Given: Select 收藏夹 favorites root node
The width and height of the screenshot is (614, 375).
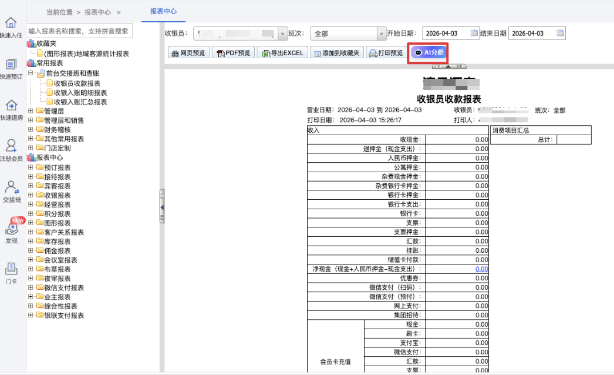Looking at the screenshot, I should [x=46, y=43].
